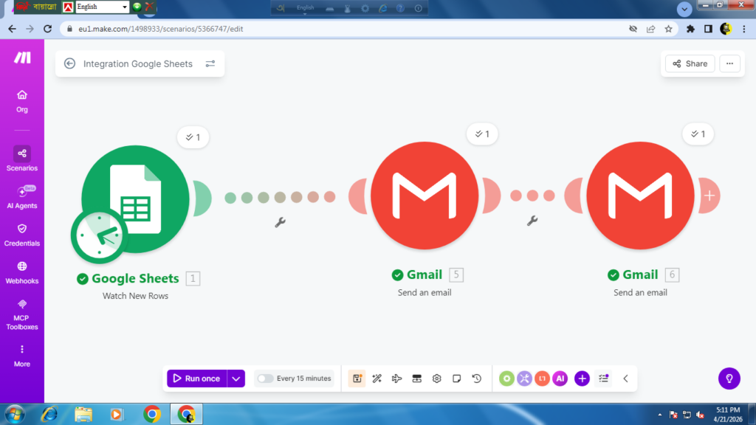Open the Make logo home icon

(22, 58)
